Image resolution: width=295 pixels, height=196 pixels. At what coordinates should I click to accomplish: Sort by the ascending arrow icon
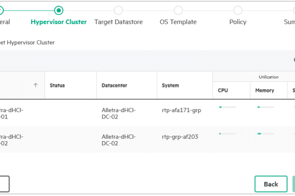pyautogui.click(x=35, y=85)
